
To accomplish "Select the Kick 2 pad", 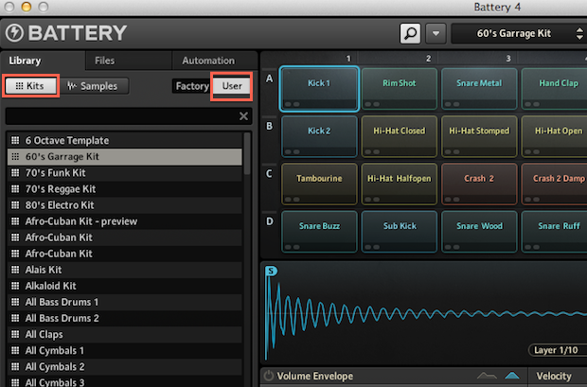I will 319,136.
